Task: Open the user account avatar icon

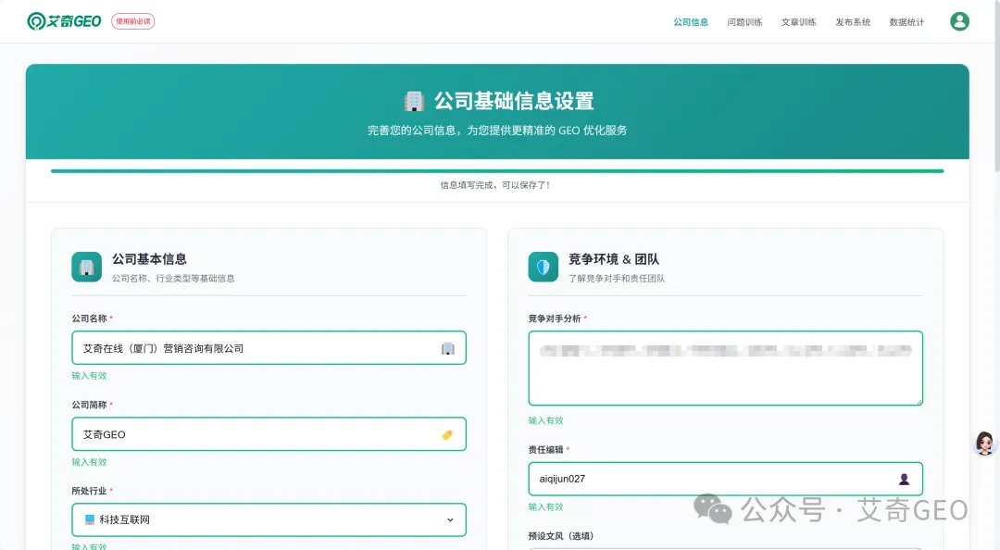Action: 959,21
